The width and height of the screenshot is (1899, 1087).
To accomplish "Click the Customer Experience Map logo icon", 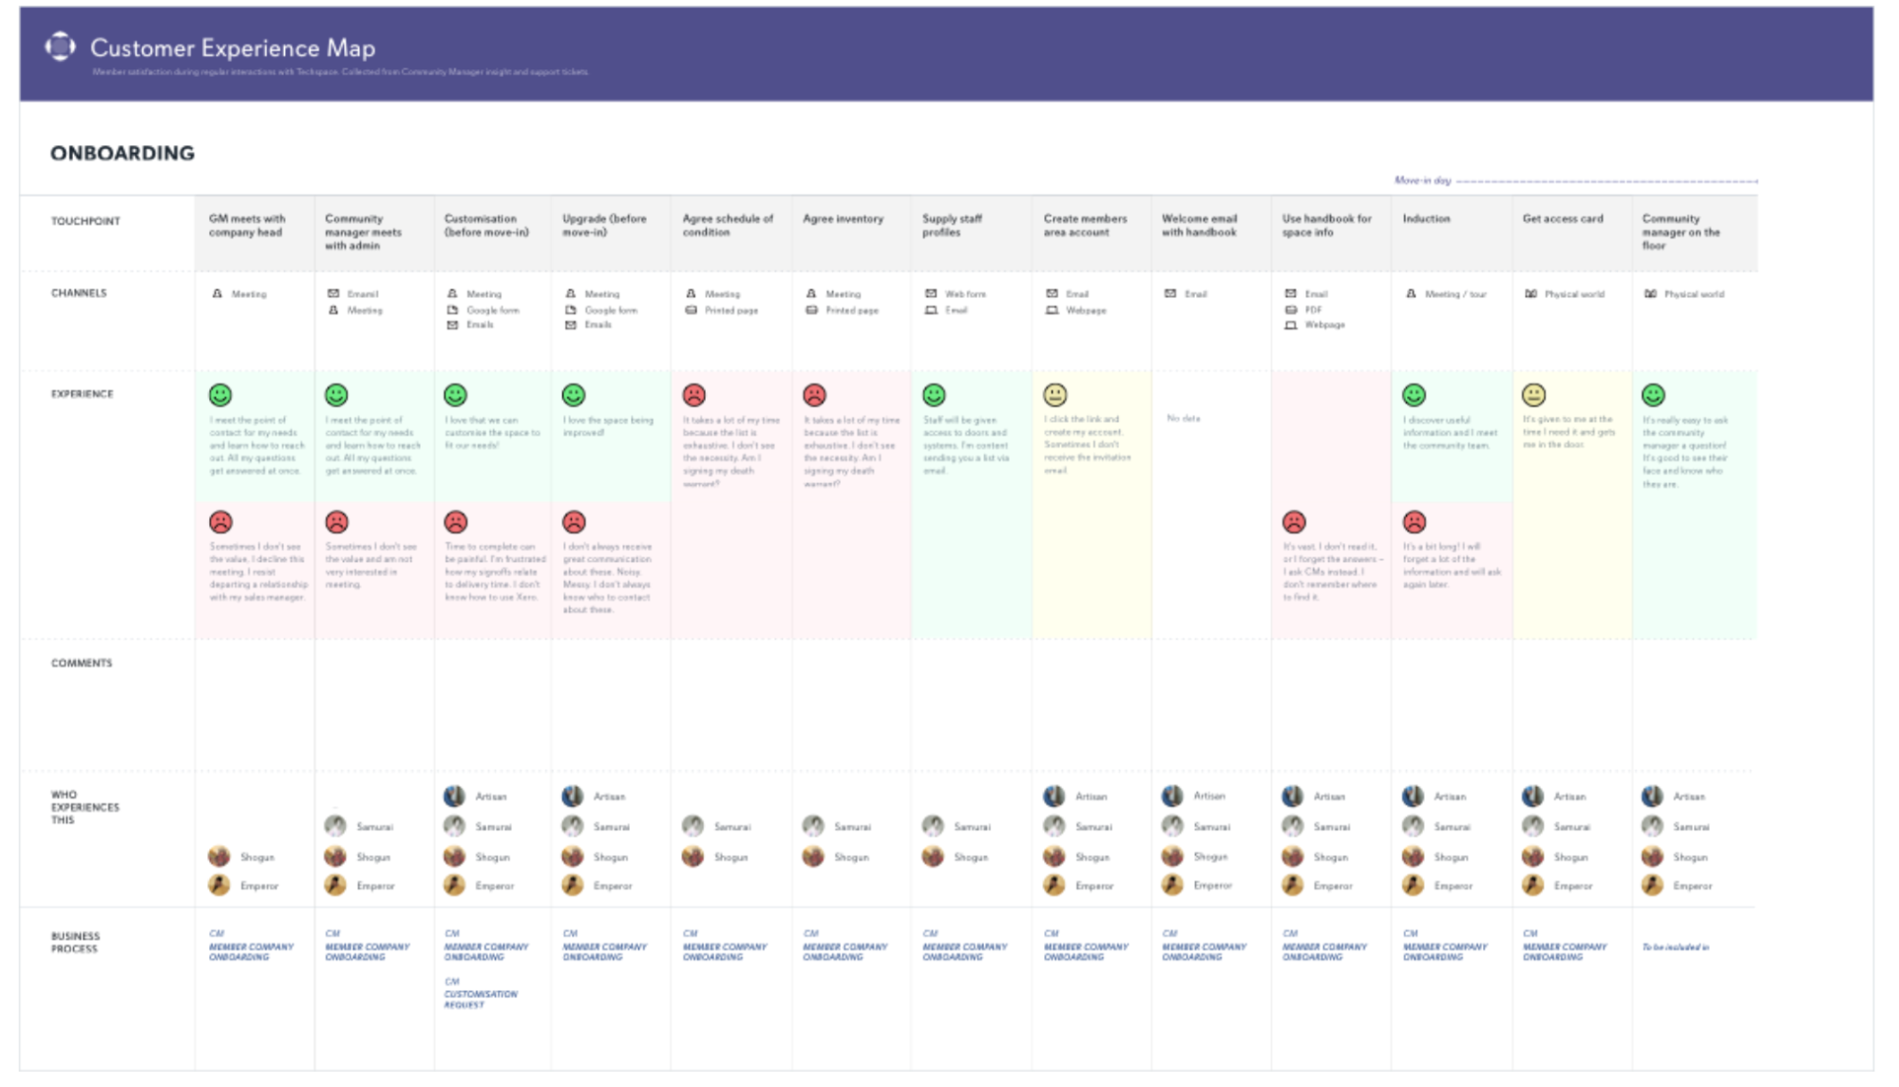I will tap(60, 47).
